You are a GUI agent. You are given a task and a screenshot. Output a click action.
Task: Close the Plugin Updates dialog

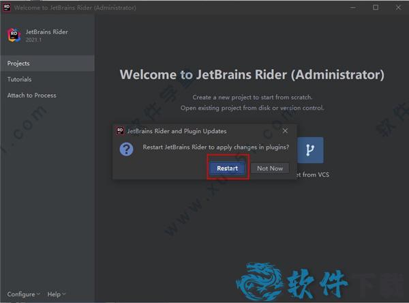click(285, 130)
